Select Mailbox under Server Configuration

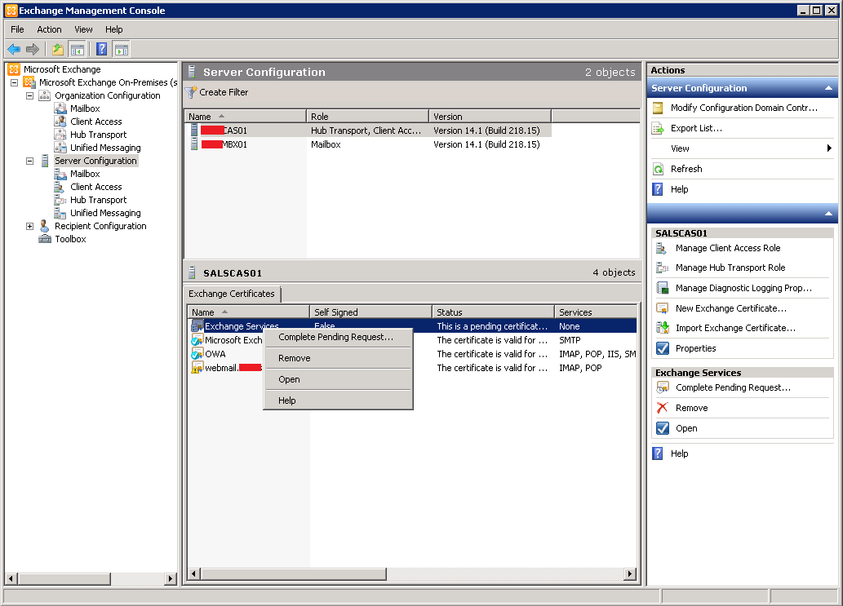coord(85,174)
